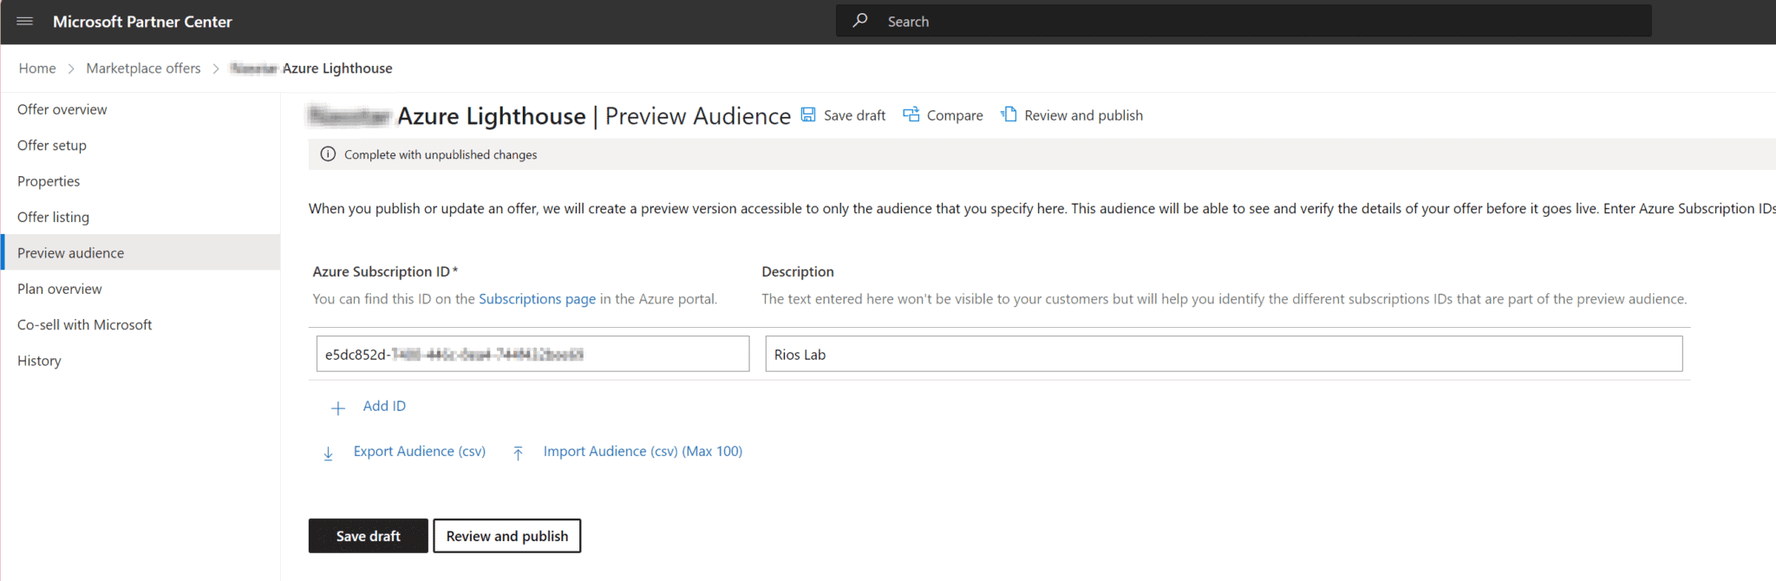
Task: Go to Marketplace offers breadcrumb
Action: [143, 69]
